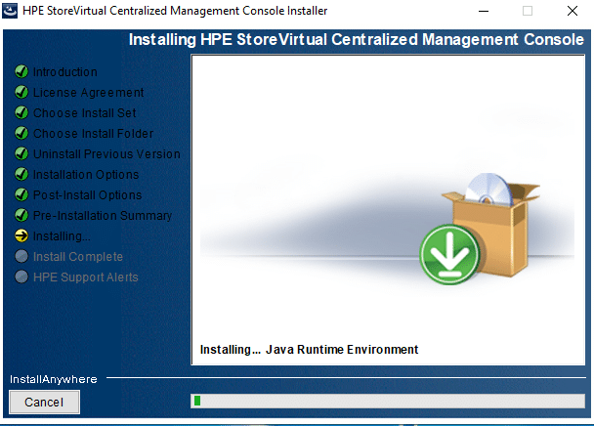Click the gray circle beside HPE Support Alerts
The image size is (594, 426).
(x=21, y=277)
